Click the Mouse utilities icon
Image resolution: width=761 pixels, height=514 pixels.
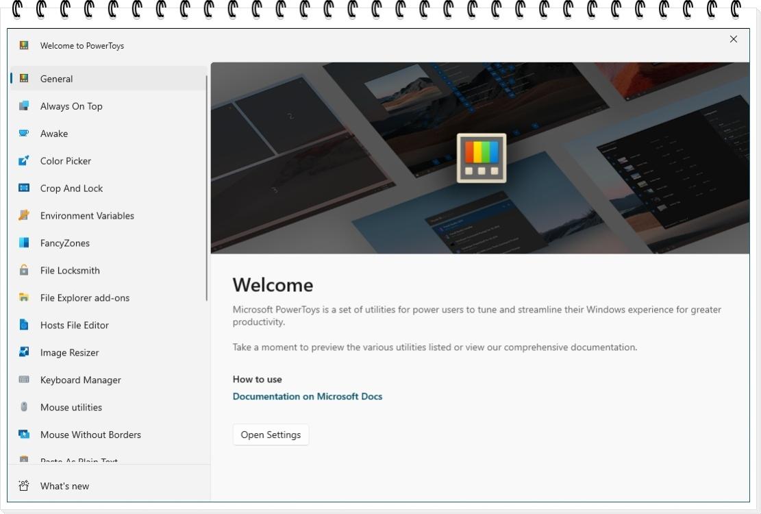point(24,407)
